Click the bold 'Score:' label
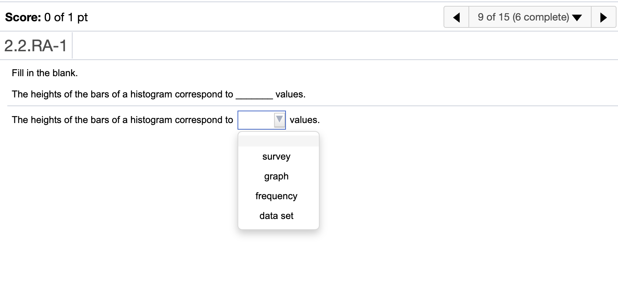This screenshot has width=618, height=301. click(x=23, y=17)
